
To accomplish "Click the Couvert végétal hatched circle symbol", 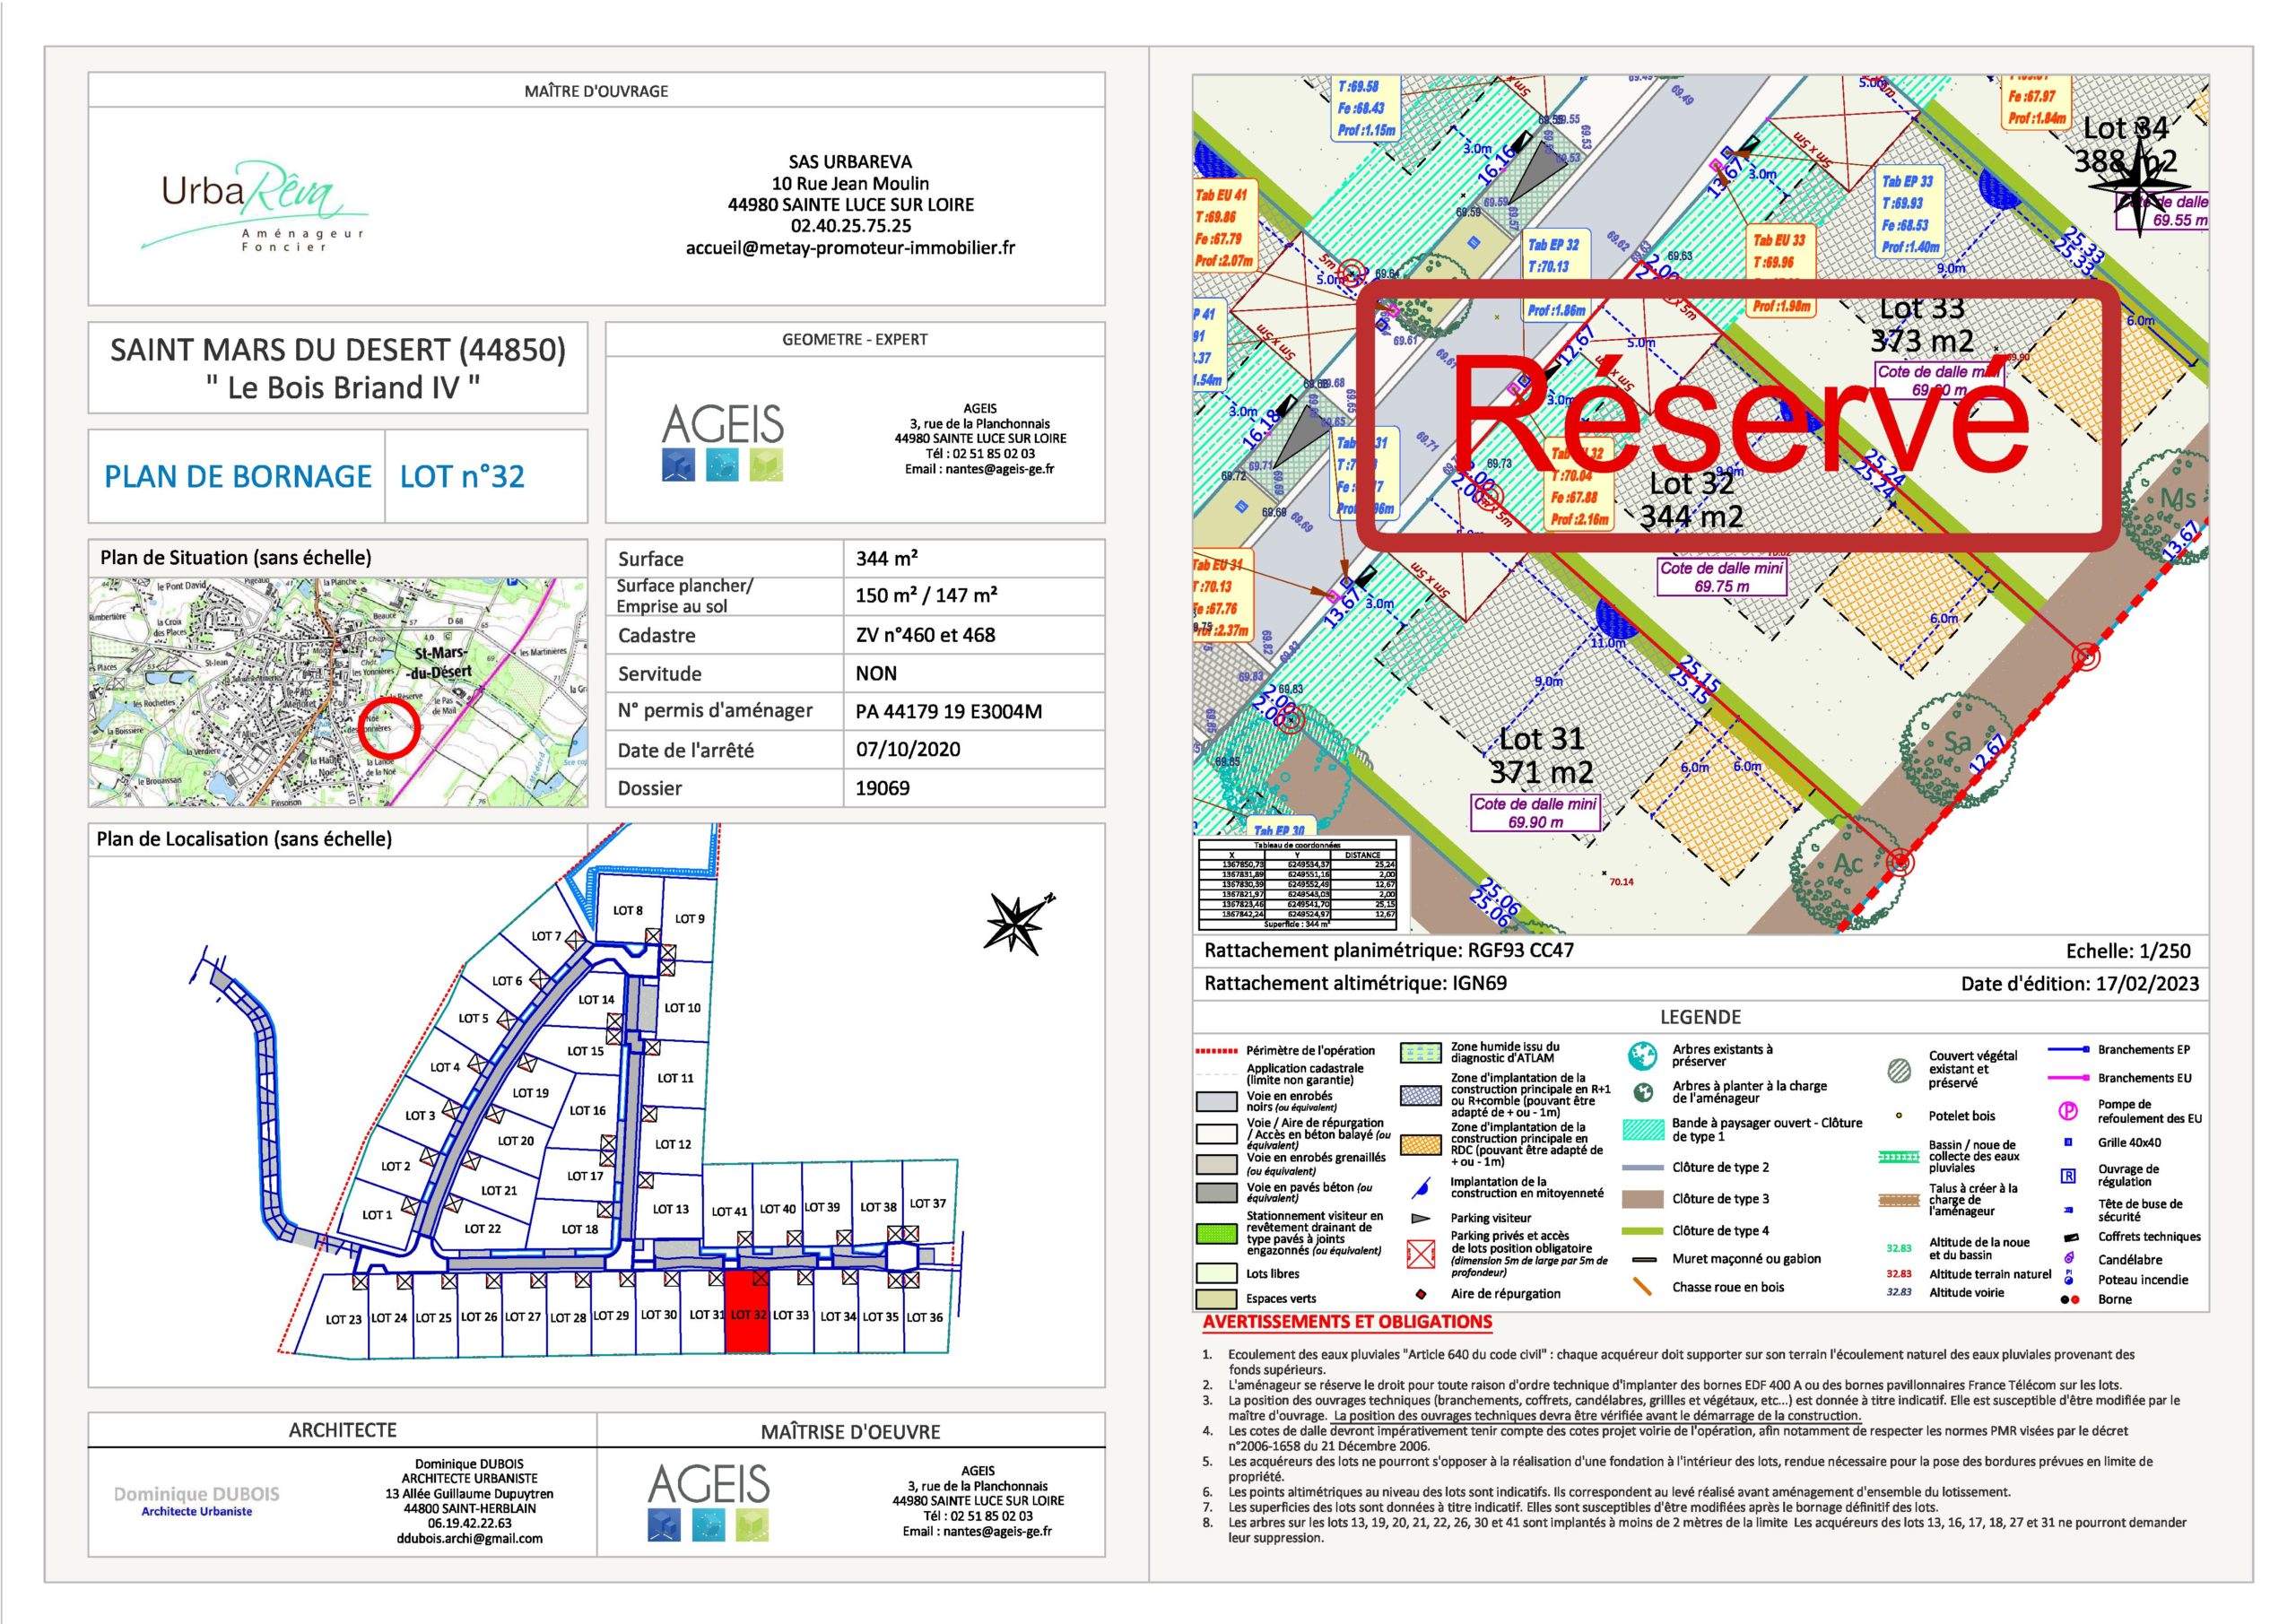I will [1898, 1069].
